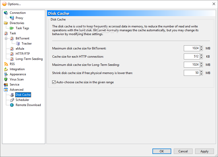218x157 pixels.
Task: Decrease Long-Term Seeding cache size
Action: tap(202, 66)
